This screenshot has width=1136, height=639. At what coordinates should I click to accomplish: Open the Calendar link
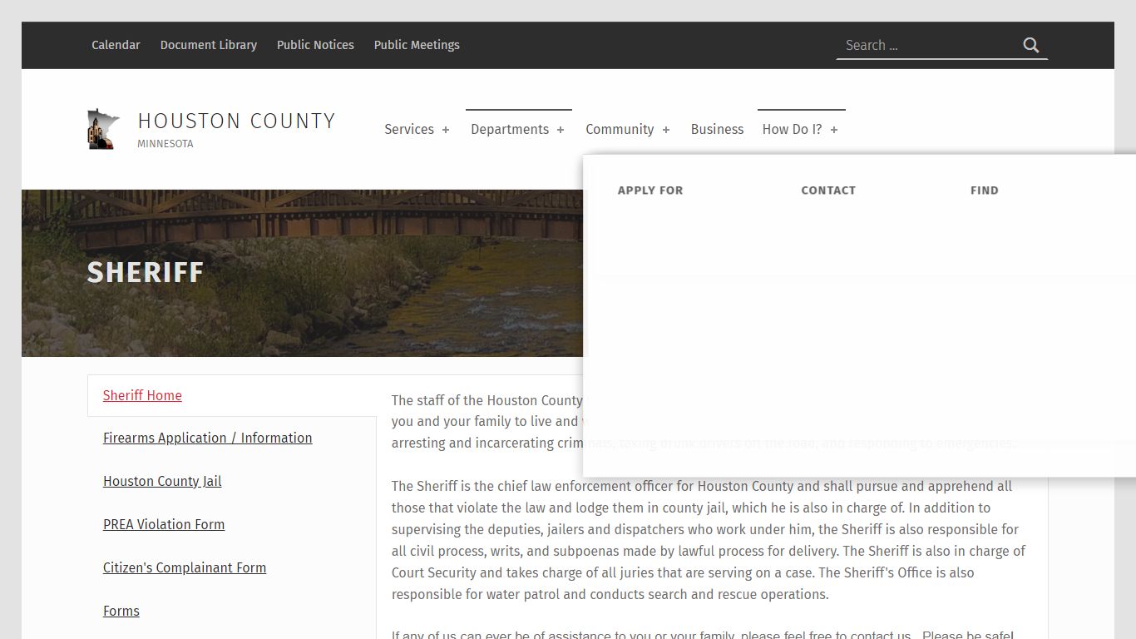click(116, 45)
